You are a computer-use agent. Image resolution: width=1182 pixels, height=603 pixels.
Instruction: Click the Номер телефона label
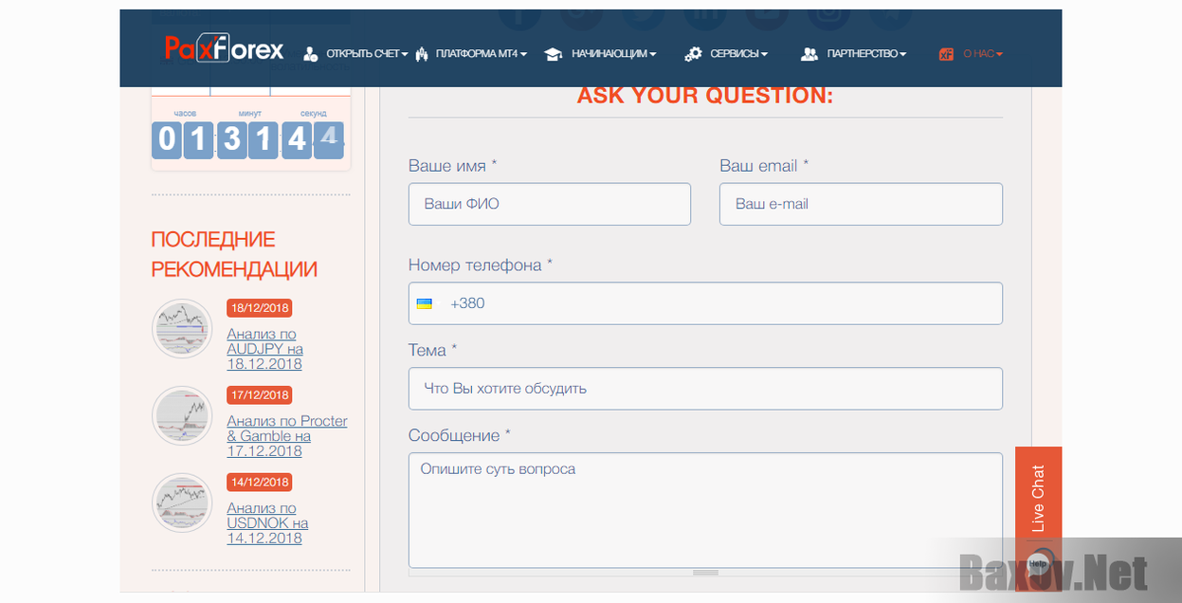pos(480,265)
